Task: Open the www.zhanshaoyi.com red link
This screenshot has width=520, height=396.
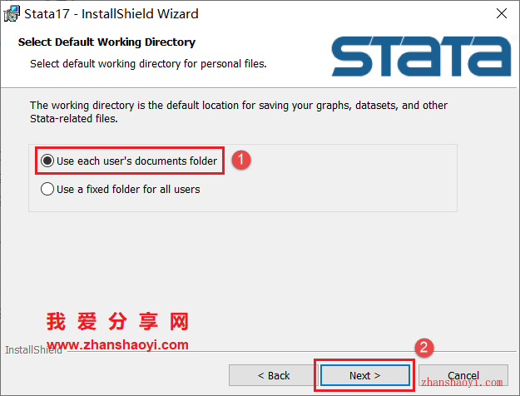Action: [117, 345]
